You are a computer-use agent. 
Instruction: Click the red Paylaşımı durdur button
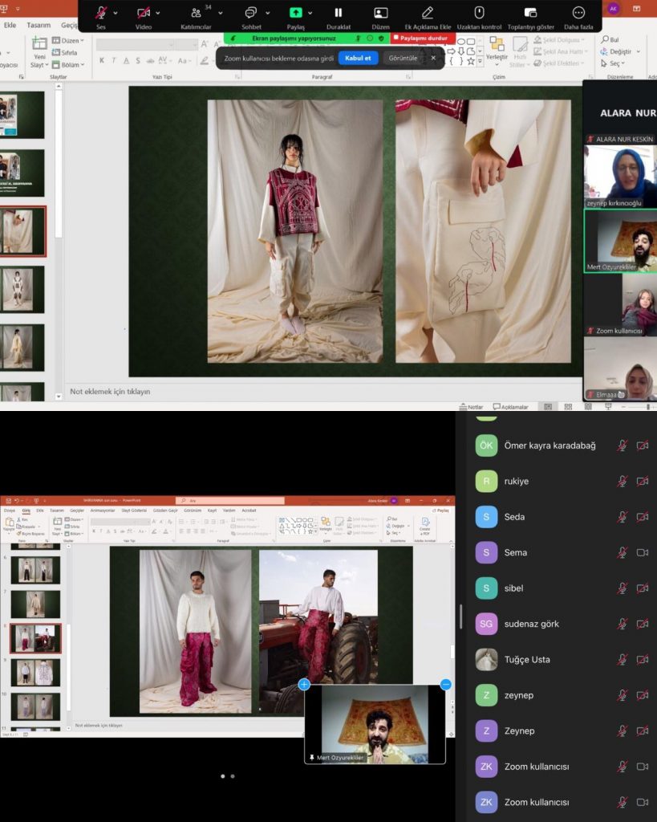[422, 38]
